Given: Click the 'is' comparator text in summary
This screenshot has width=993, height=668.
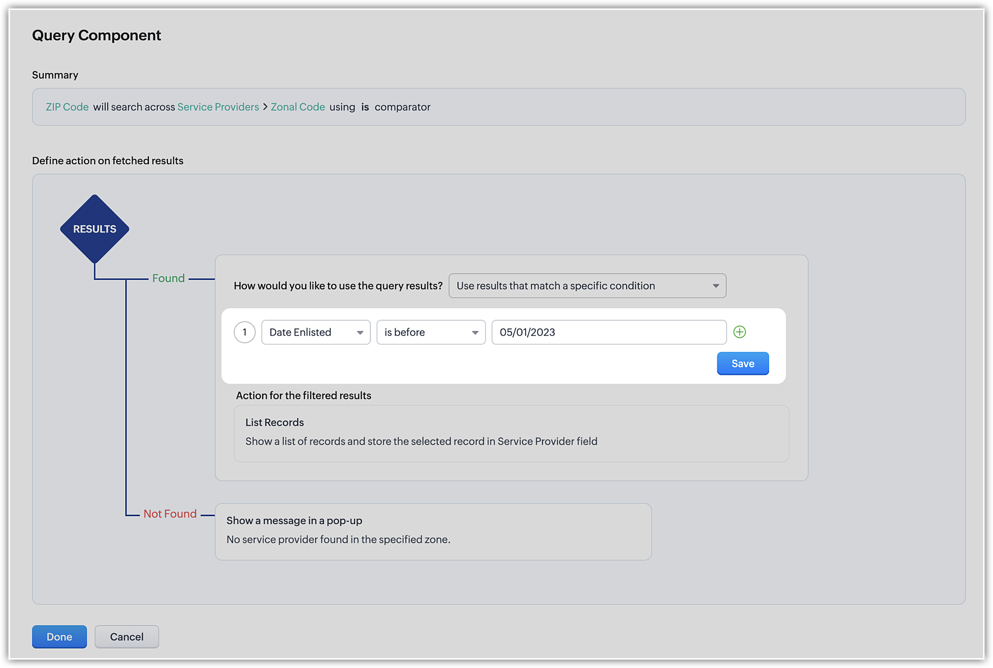Looking at the screenshot, I should (365, 107).
